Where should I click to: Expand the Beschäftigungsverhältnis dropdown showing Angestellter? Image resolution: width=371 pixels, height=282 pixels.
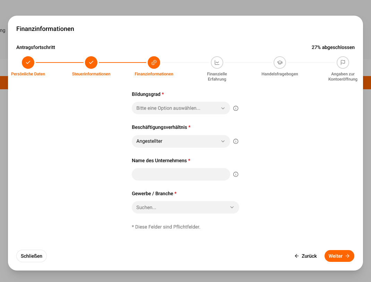[181, 141]
